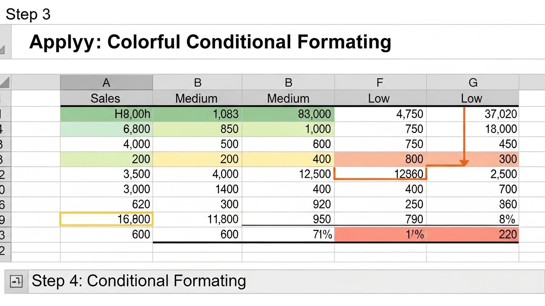Screen dimensions: 545x306
Task: Click the Sales header cell
Action: [106, 98]
